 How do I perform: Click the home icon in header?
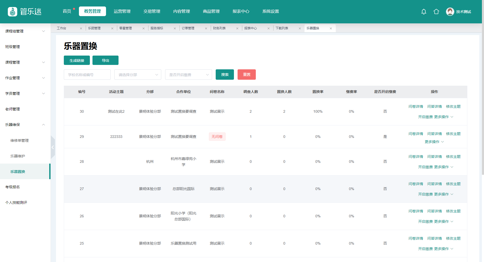(x=436, y=12)
